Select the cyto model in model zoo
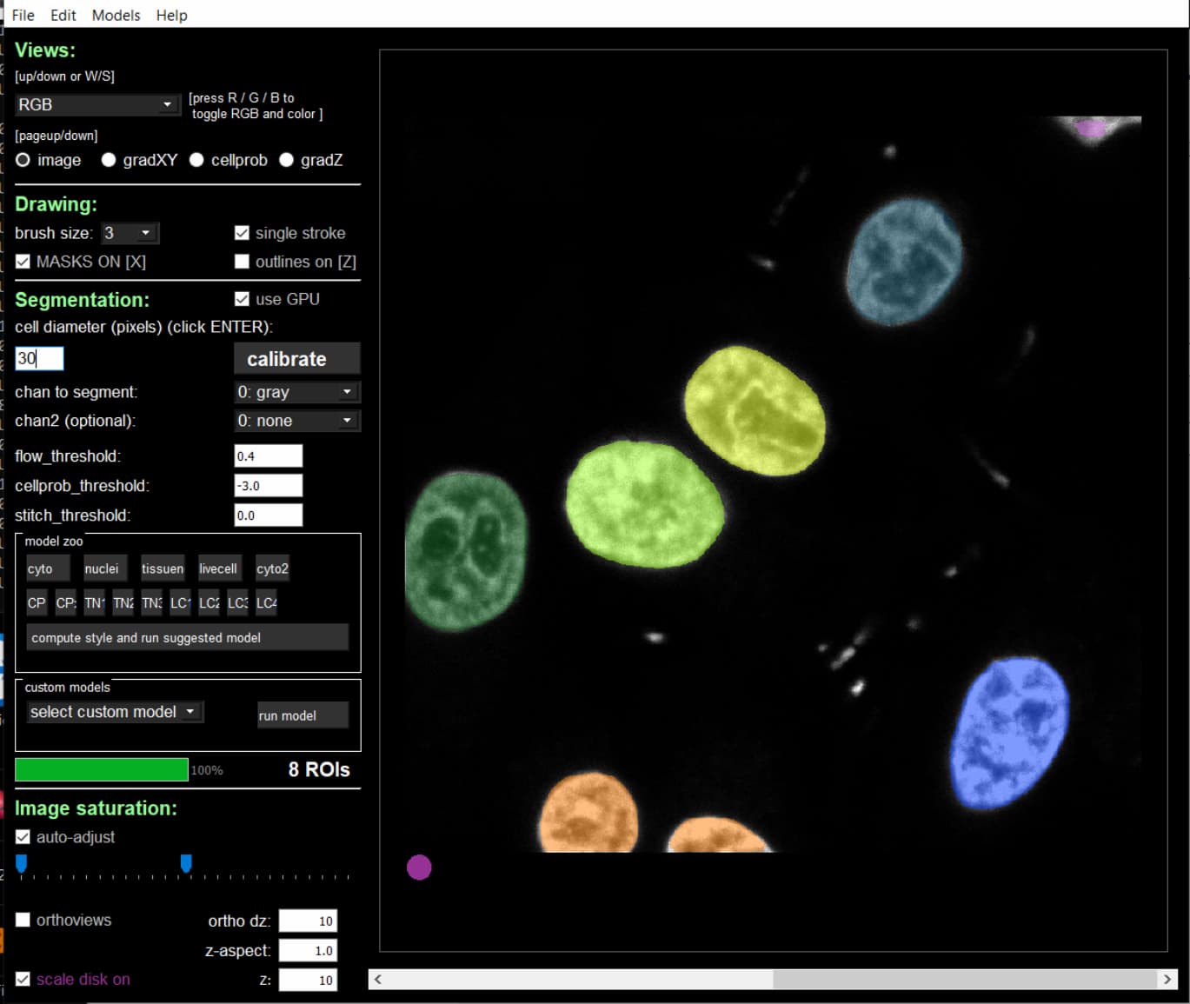 [x=47, y=568]
